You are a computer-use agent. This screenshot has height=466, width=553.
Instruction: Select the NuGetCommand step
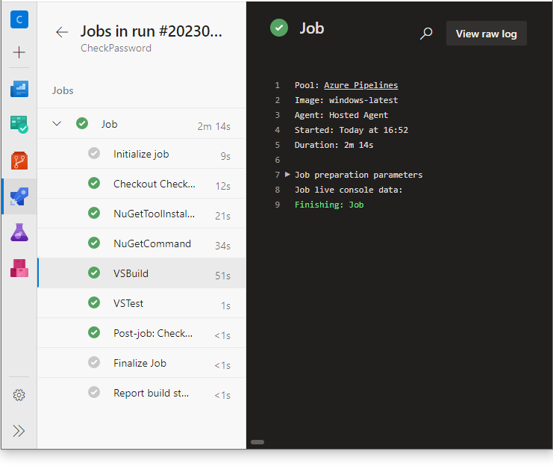point(151,243)
